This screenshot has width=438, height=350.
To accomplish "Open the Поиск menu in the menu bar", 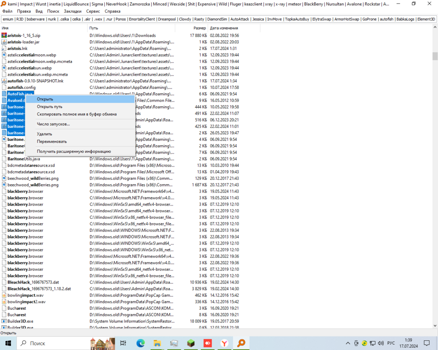I will 53,11.
